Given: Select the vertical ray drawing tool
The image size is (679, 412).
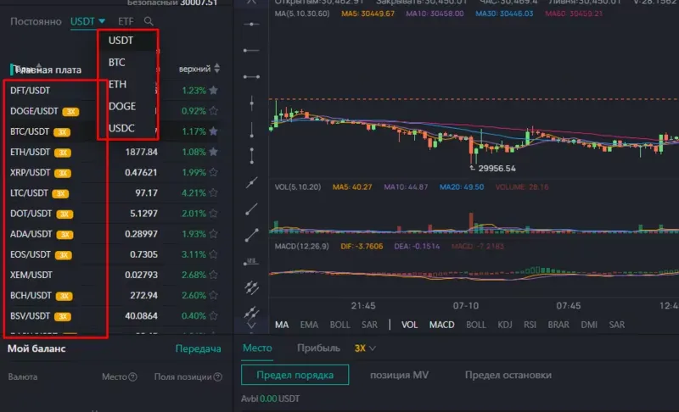Looking at the screenshot, I should point(251,130).
